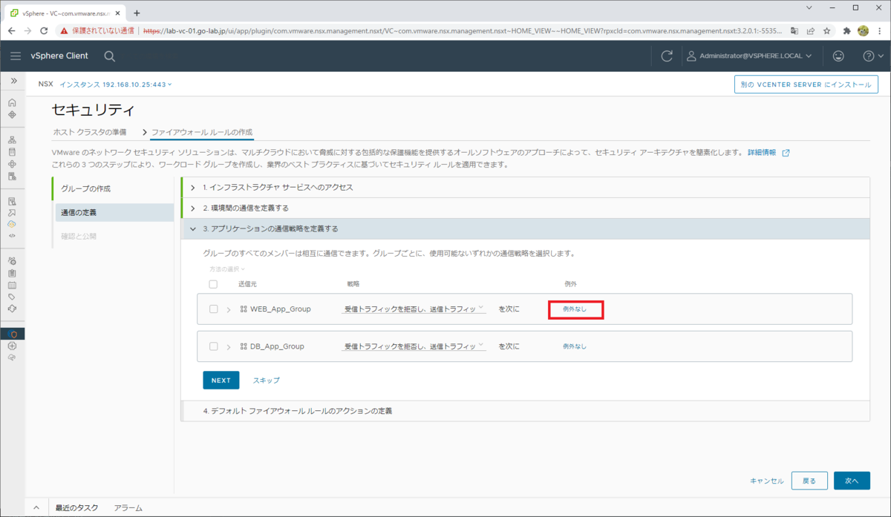Open the smiley feedback icon
The height and width of the screenshot is (517, 891).
coord(838,56)
